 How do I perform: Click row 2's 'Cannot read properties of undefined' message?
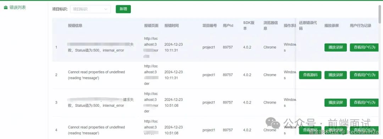tap(96, 75)
